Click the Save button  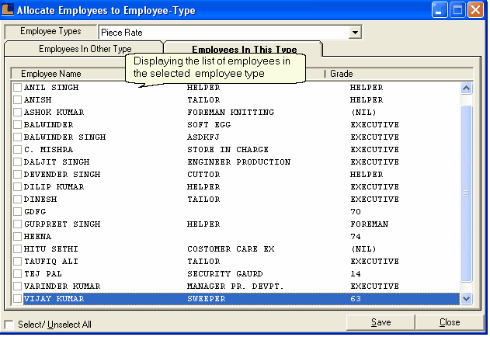(381, 322)
